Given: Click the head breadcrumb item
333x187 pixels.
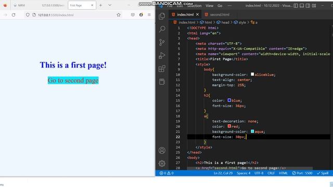Looking at the screenshot, I should pos(223,22).
